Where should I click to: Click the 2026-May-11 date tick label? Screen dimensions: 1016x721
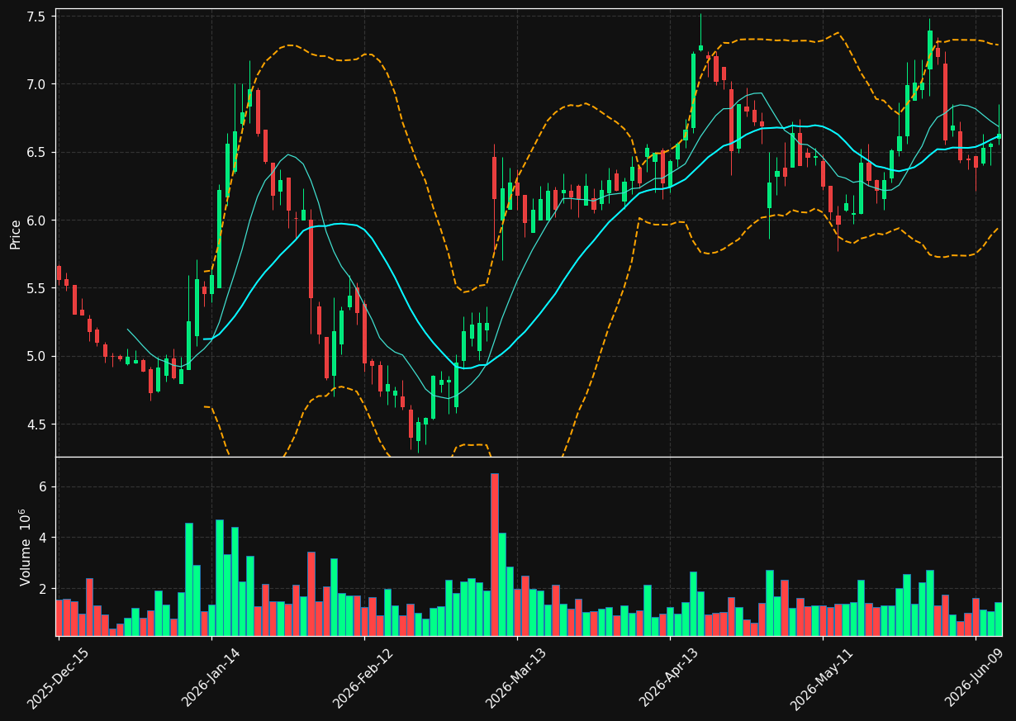point(822,678)
